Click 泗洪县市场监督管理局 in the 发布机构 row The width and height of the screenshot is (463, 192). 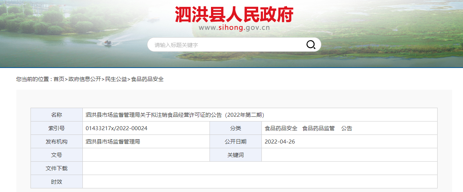[113, 142]
